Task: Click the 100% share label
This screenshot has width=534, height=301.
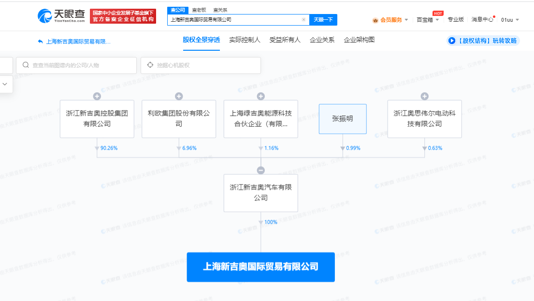Action: (271, 222)
